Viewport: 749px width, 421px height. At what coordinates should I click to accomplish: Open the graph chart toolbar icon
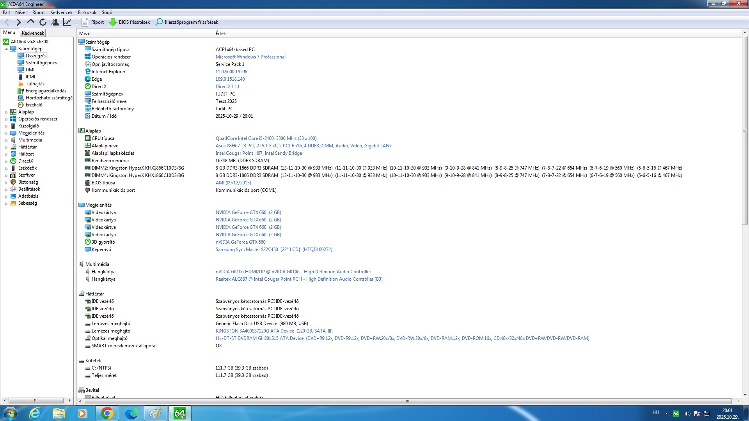67,22
